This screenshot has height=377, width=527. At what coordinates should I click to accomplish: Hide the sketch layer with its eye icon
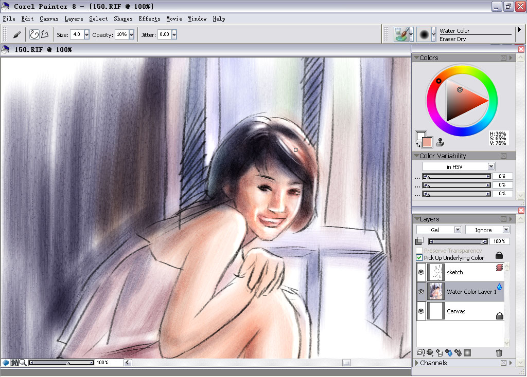pyautogui.click(x=421, y=272)
